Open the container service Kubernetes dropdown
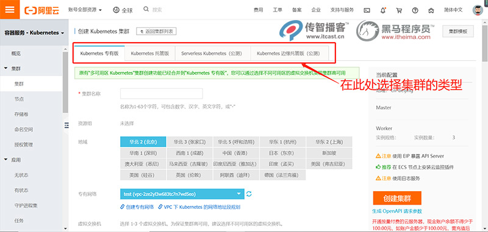Screen dimensions: 488x232 pos(34,33)
